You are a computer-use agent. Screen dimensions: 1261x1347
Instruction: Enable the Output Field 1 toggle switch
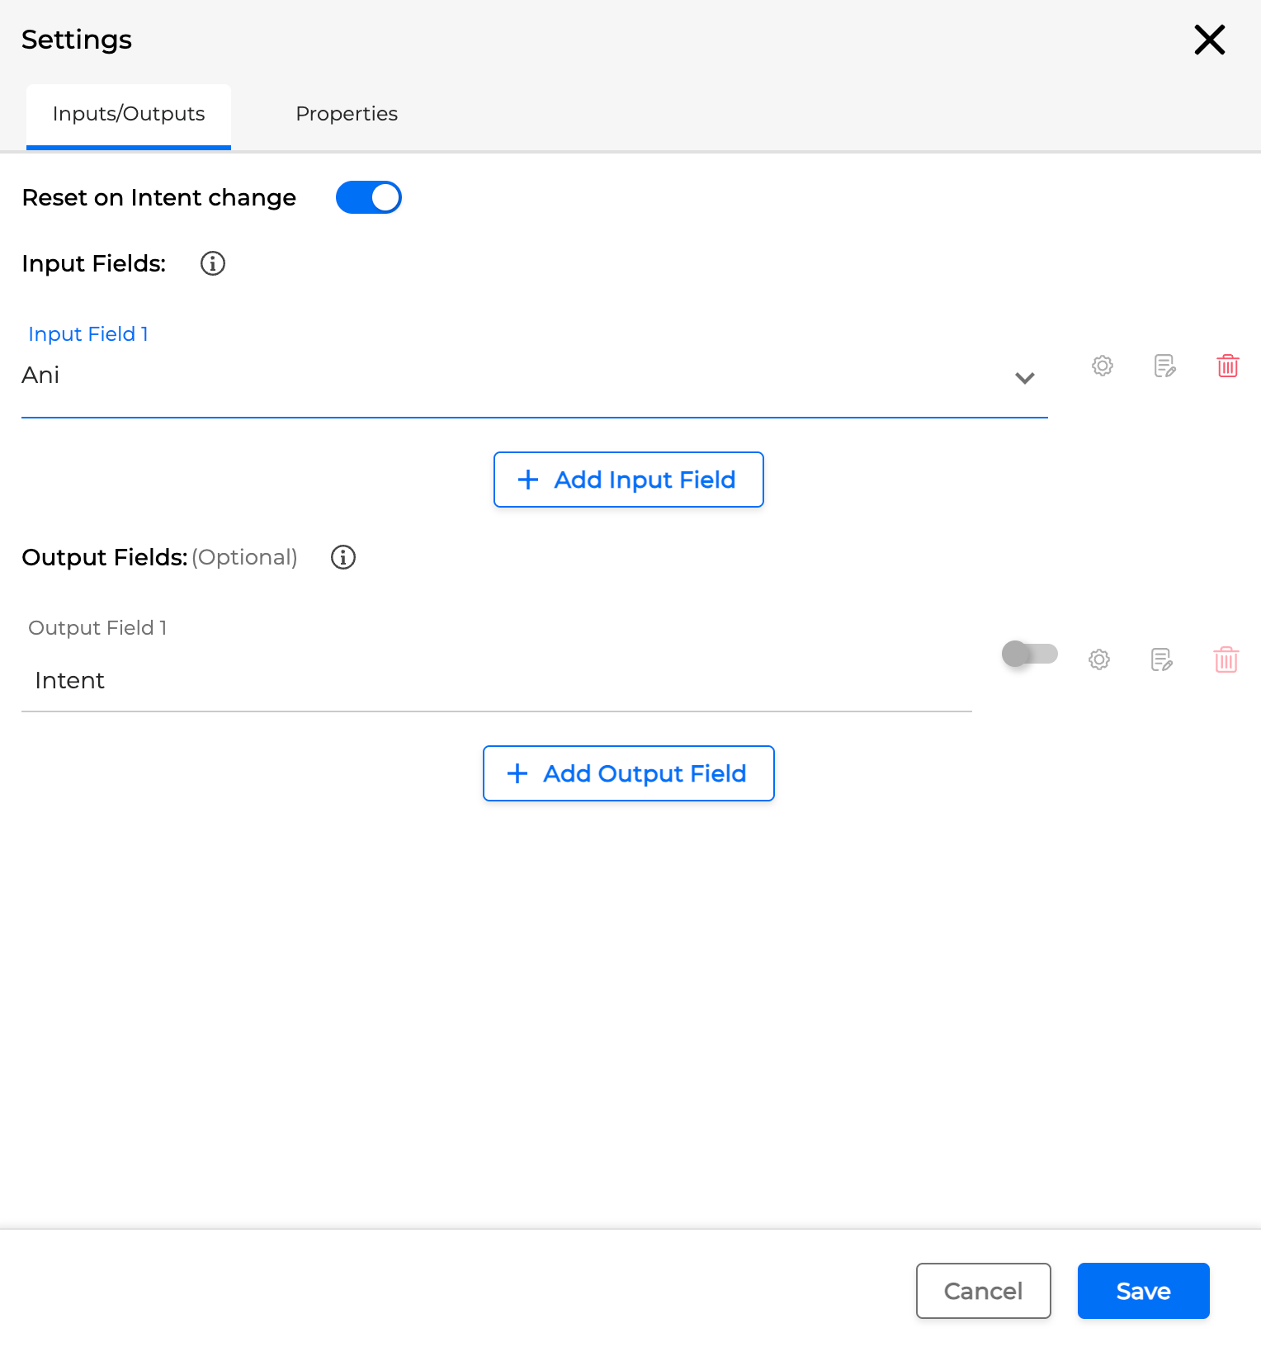[1029, 654]
